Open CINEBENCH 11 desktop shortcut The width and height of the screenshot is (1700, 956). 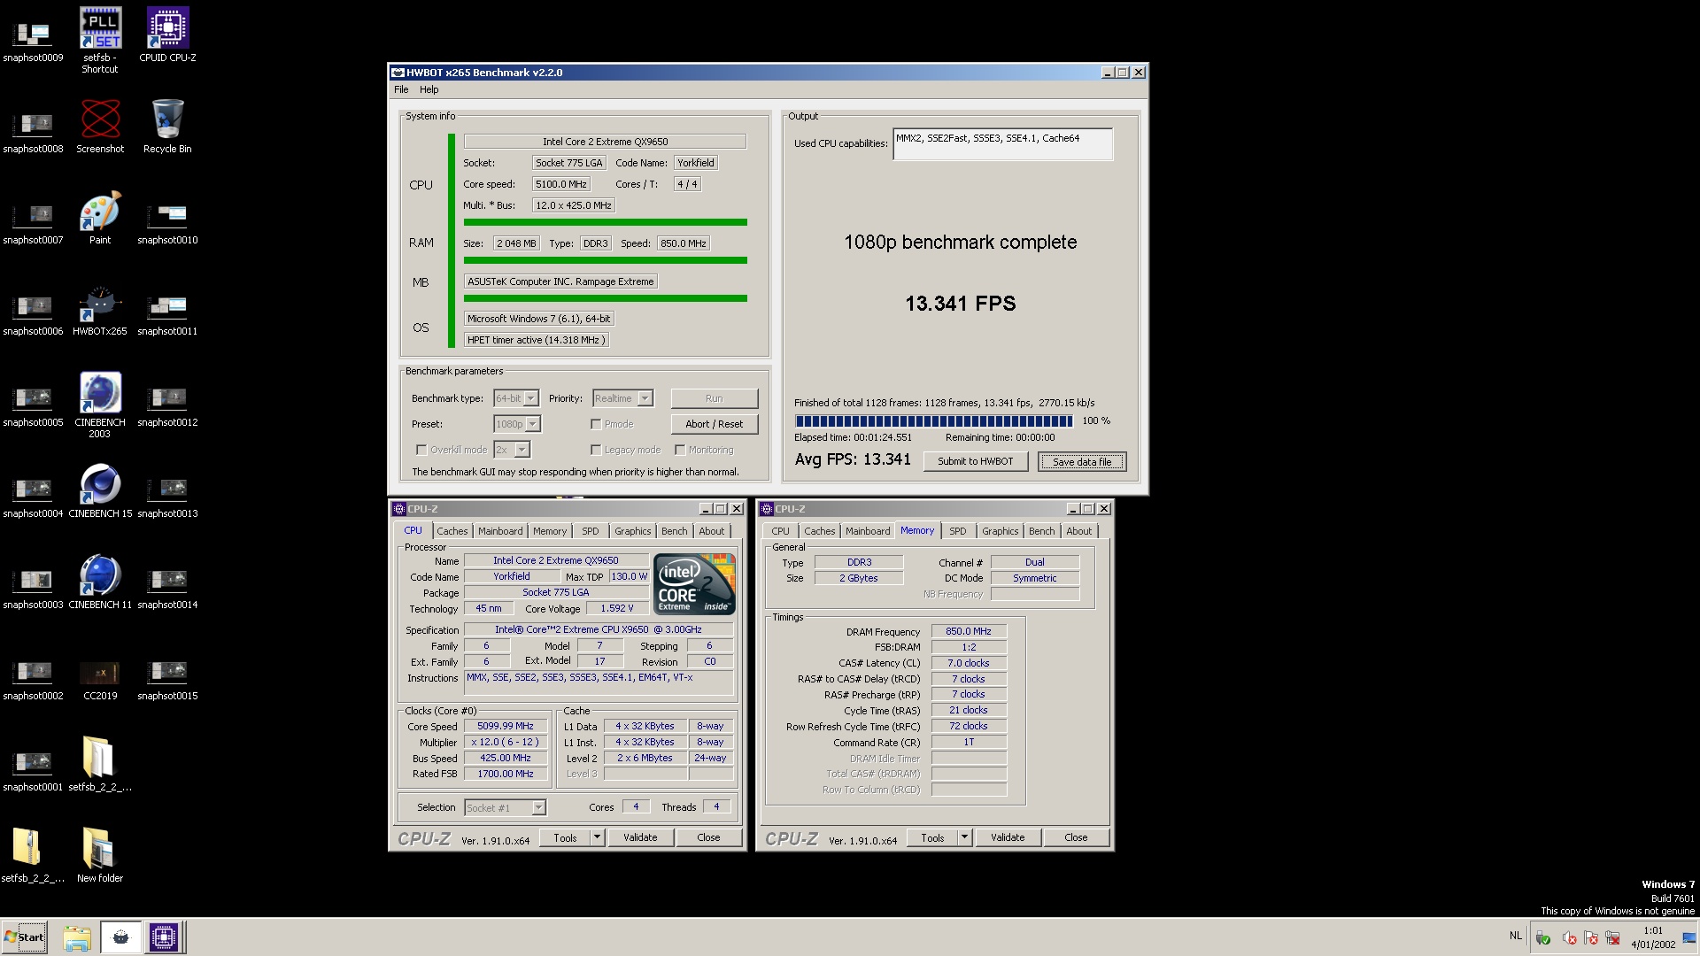tap(100, 583)
